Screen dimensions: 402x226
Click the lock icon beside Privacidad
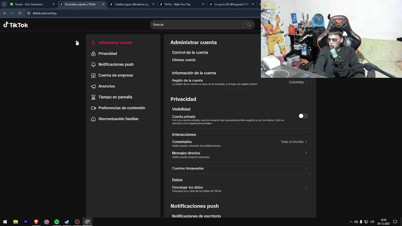click(93, 54)
